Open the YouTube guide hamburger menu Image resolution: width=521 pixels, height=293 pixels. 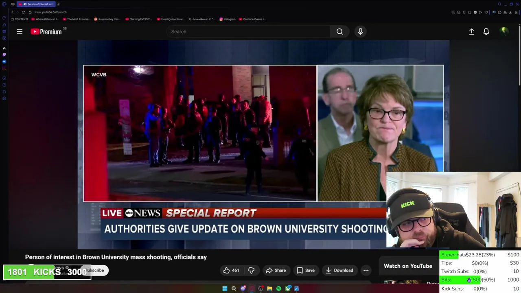coord(20,31)
